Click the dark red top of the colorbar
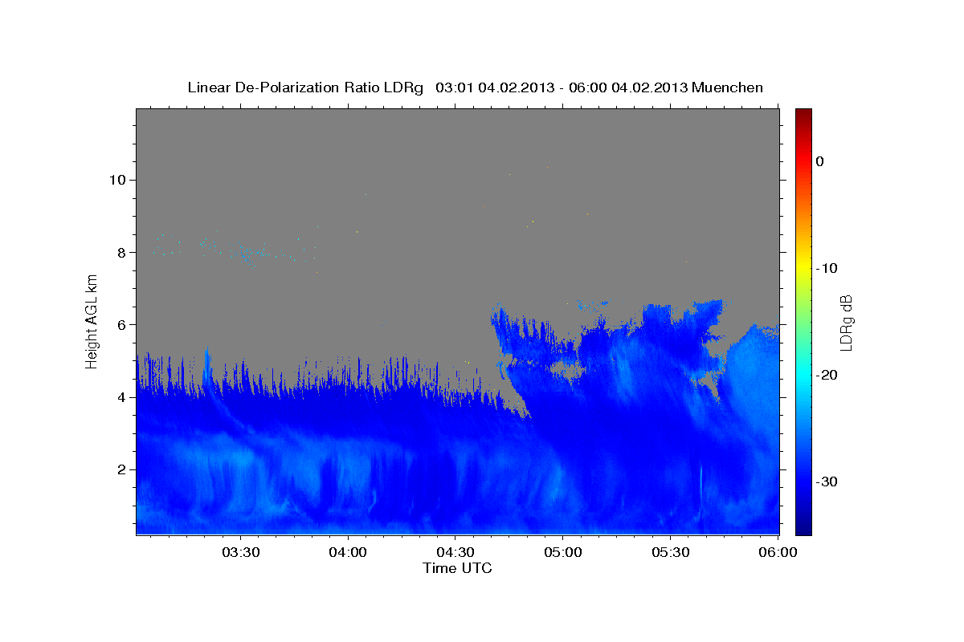The image size is (964, 642). pos(803,114)
